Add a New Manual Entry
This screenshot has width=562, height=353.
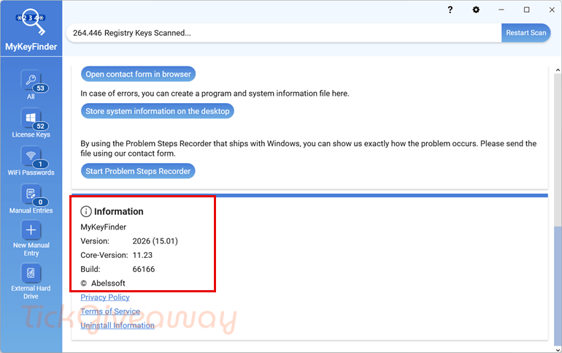pyautogui.click(x=31, y=238)
